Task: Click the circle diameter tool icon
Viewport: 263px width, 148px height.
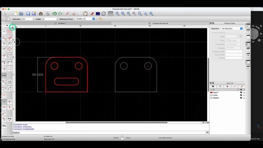Action: (6, 19)
